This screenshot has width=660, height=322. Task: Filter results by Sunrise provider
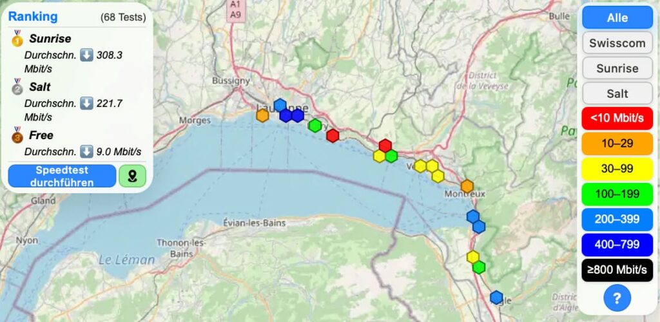pos(617,68)
